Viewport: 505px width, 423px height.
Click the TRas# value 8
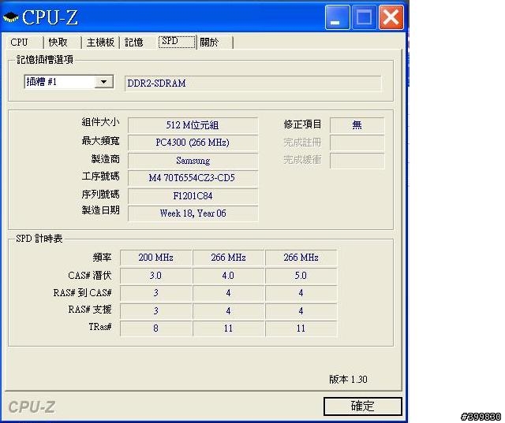[156, 328]
